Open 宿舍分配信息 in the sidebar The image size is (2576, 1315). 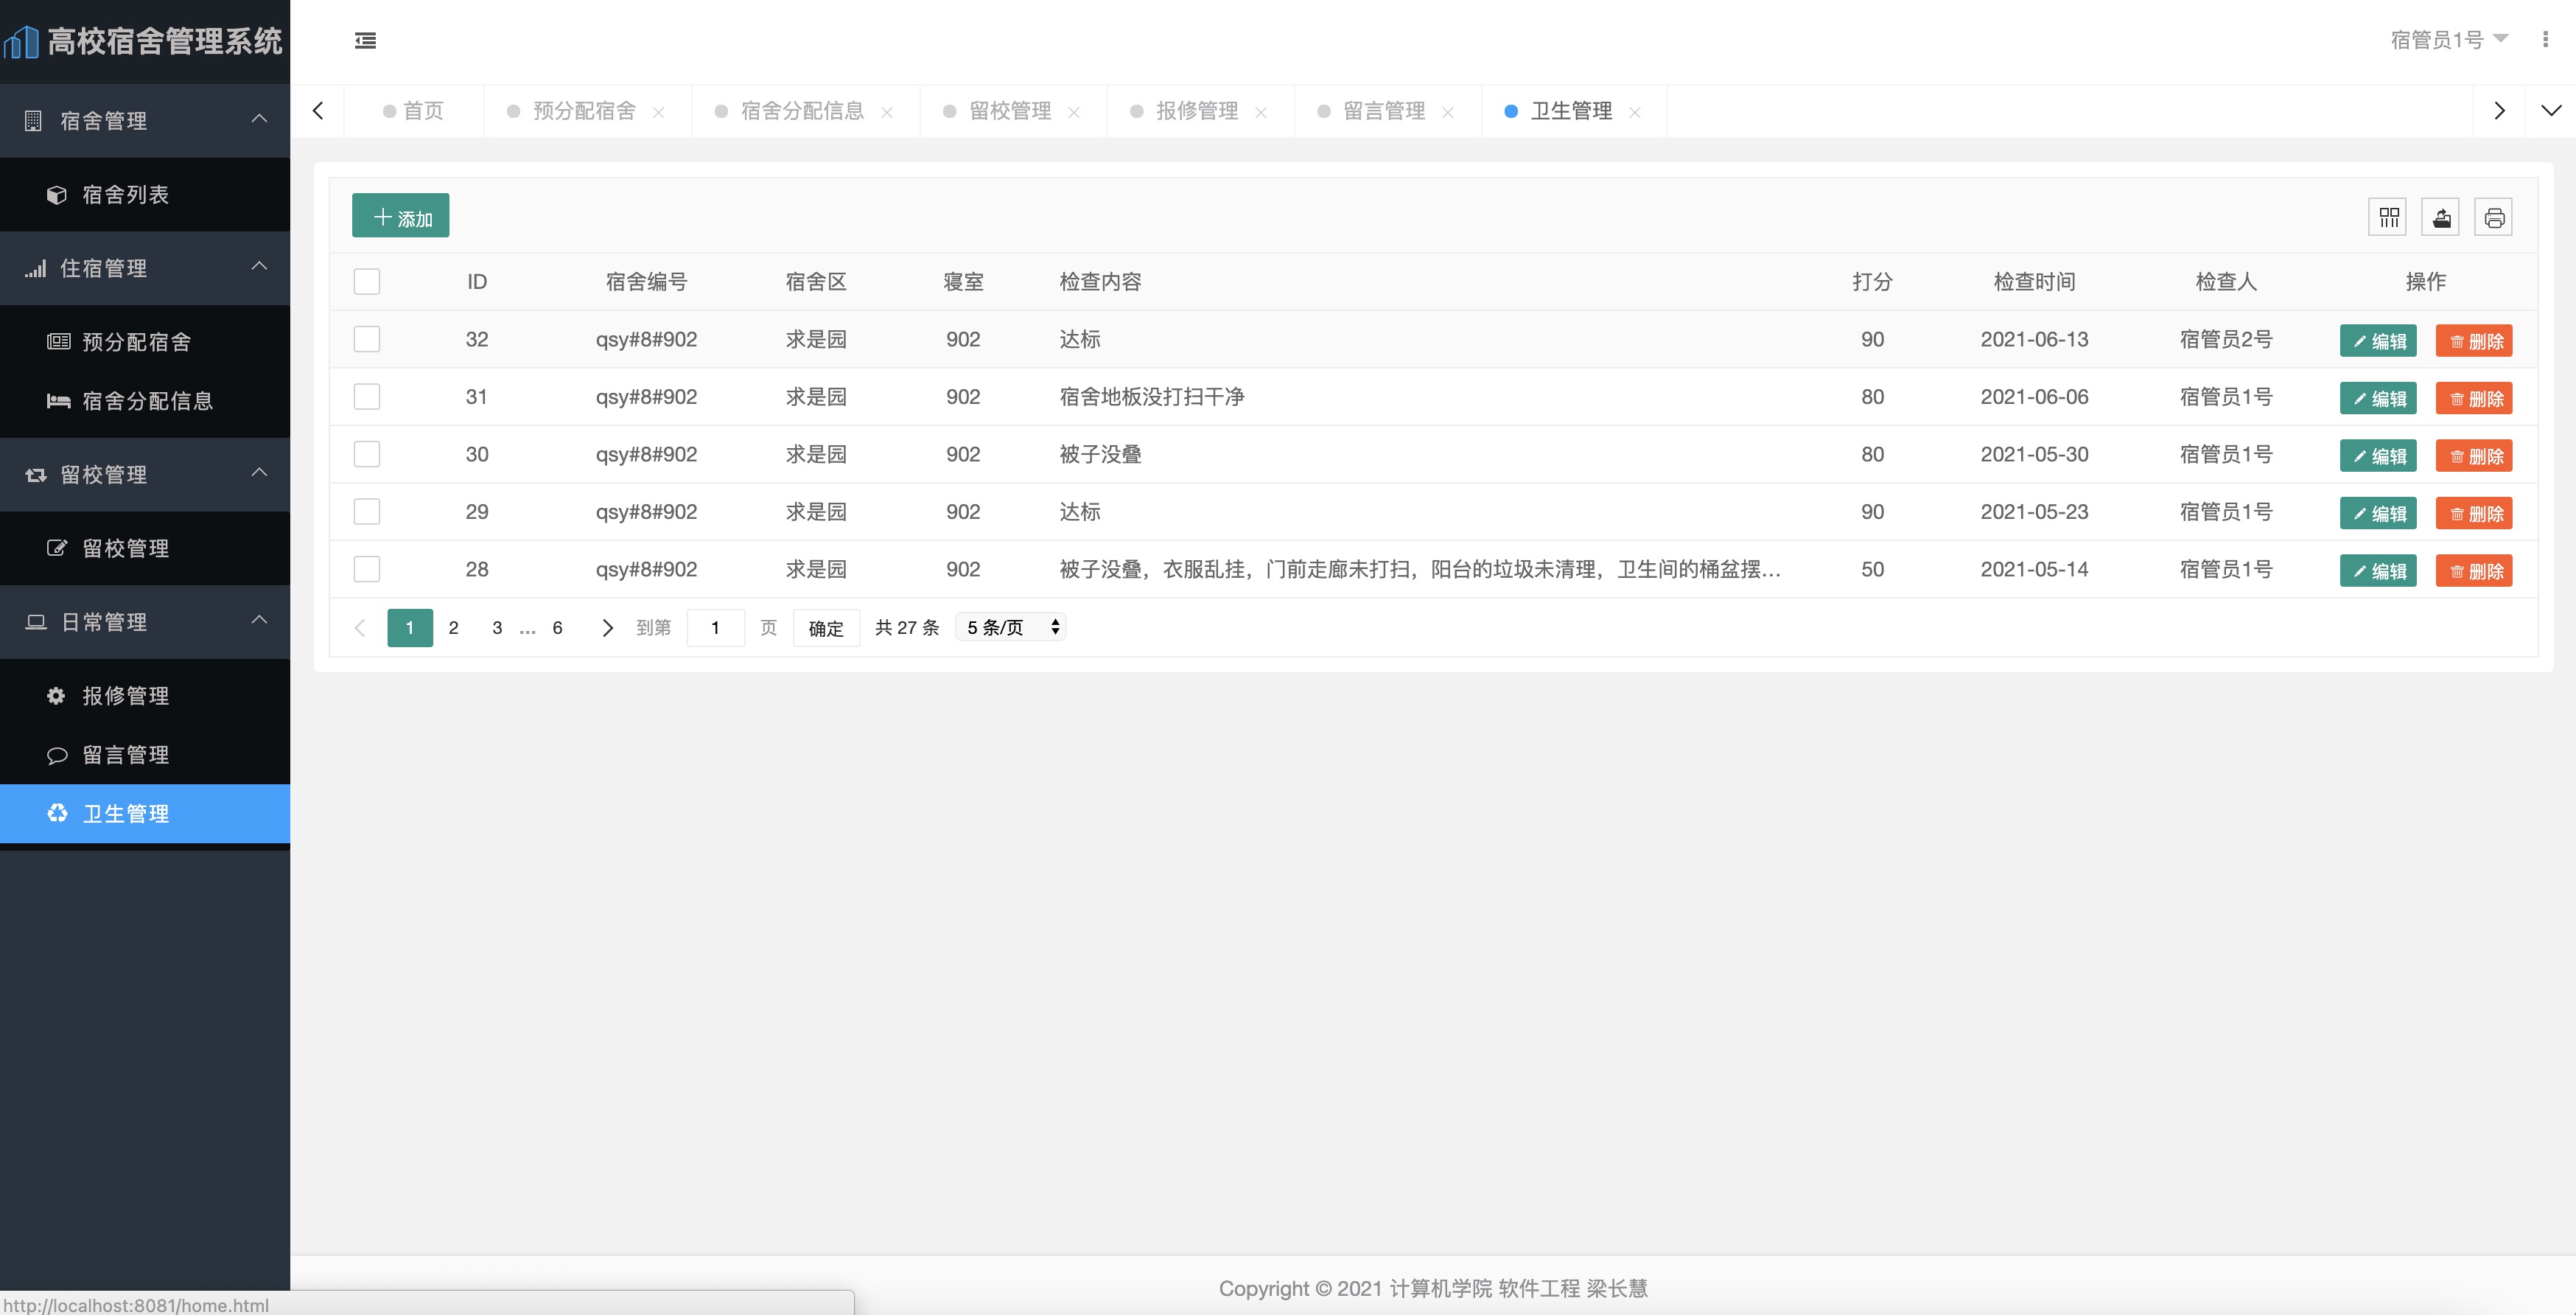147,401
